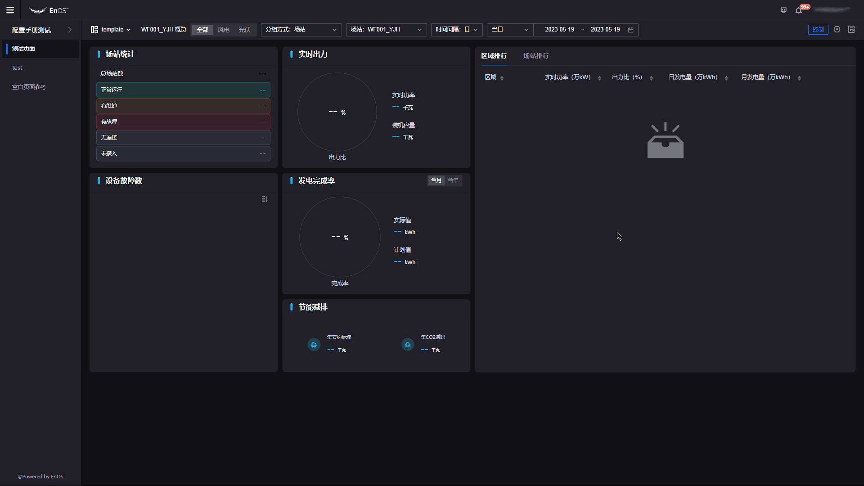Switch 发电完成率 to 当年

(453, 180)
